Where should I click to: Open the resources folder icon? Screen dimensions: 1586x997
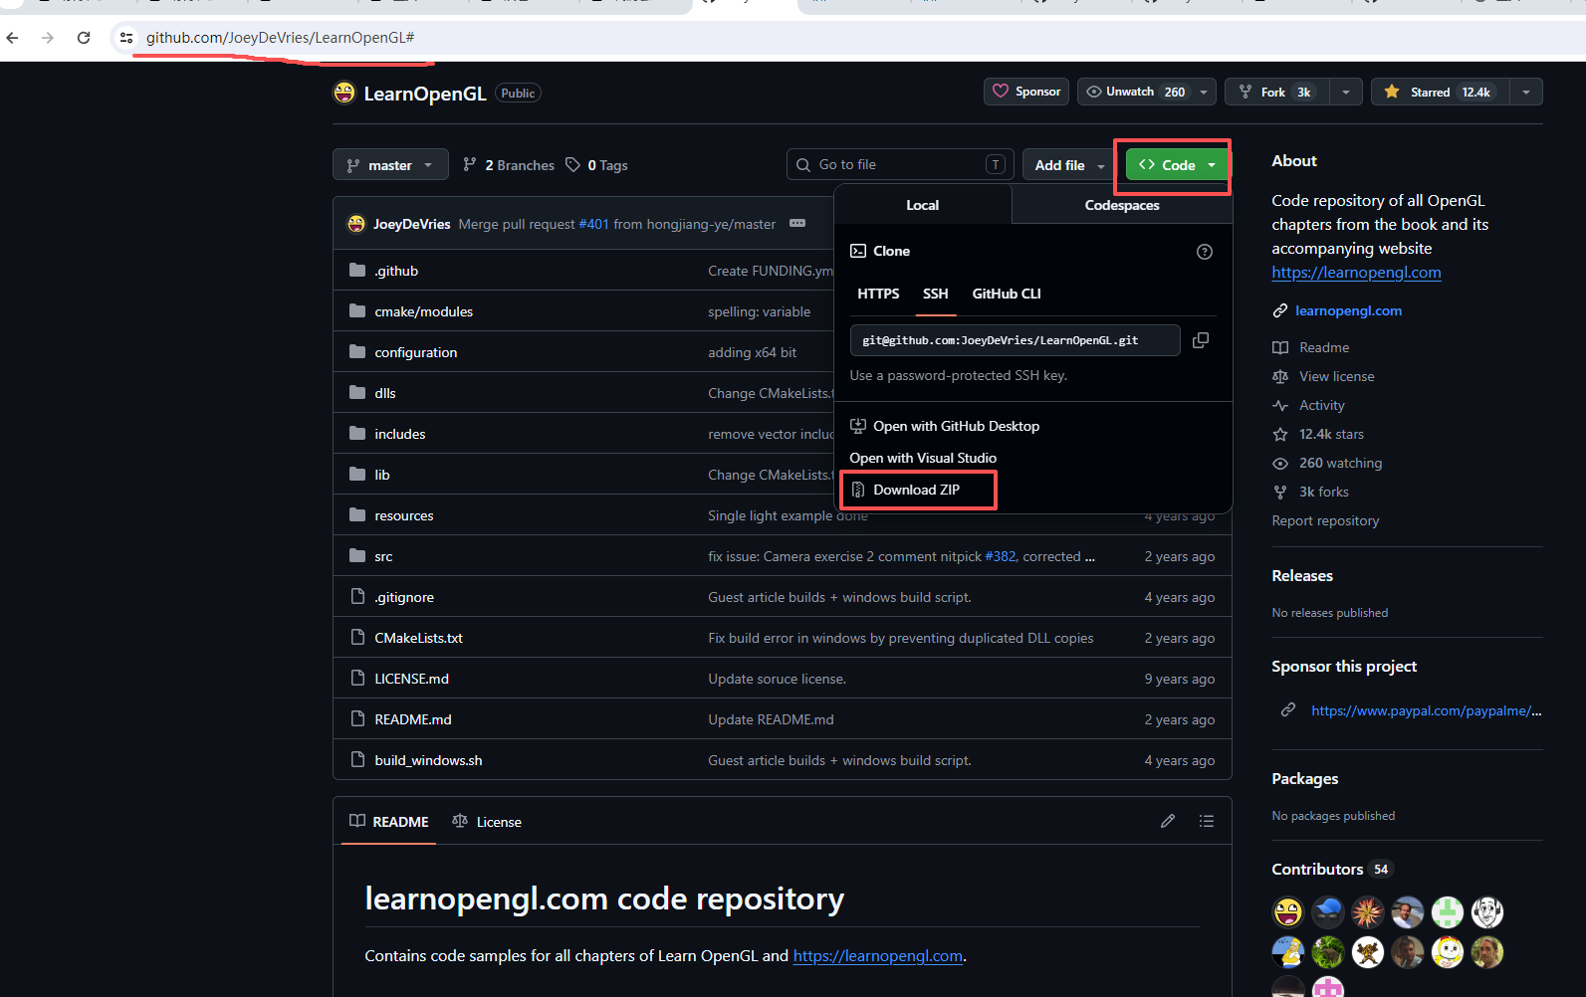[x=357, y=515]
